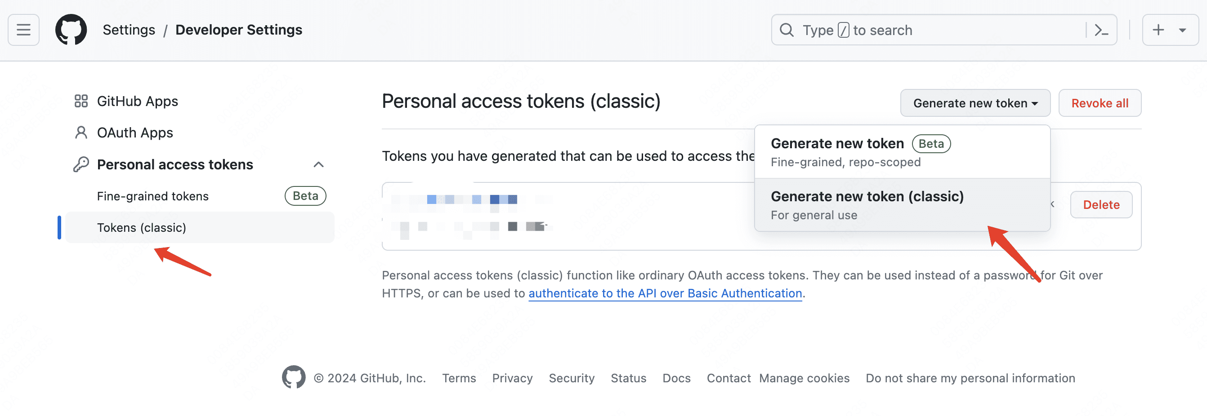Select fine-grained Generate new token Beta option

pos(903,152)
